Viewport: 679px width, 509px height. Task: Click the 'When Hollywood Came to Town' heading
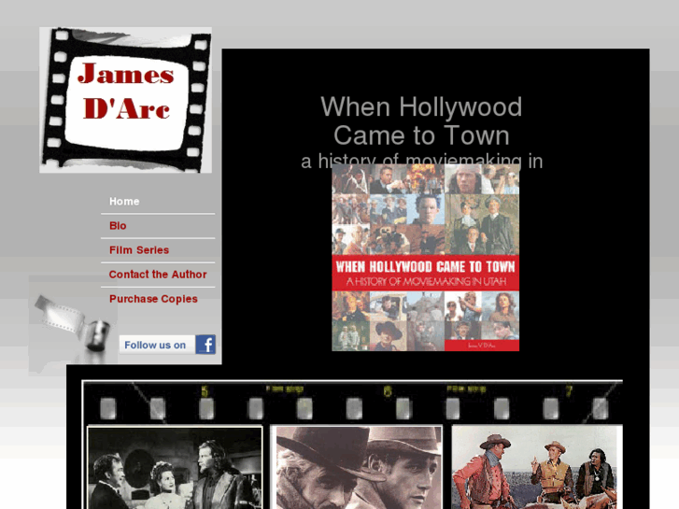(x=421, y=120)
